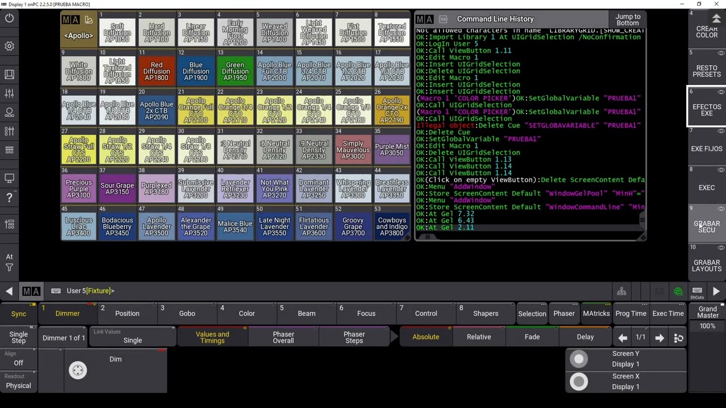Image resolution: width=726 pixels, height=408 pixels.
Task: Open the help question mark icon
Action: tap(10, 198)
